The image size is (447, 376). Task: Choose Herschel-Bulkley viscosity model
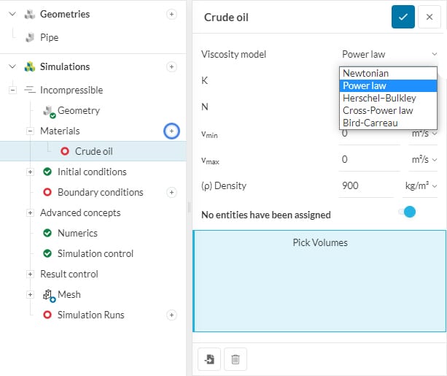(x=378, y=98)
